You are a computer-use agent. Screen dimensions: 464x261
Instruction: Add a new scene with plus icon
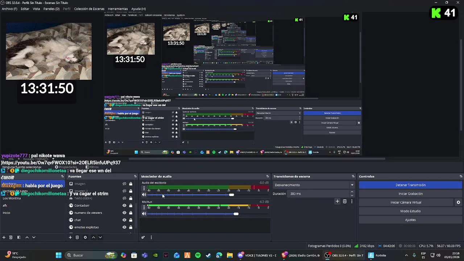4,237
